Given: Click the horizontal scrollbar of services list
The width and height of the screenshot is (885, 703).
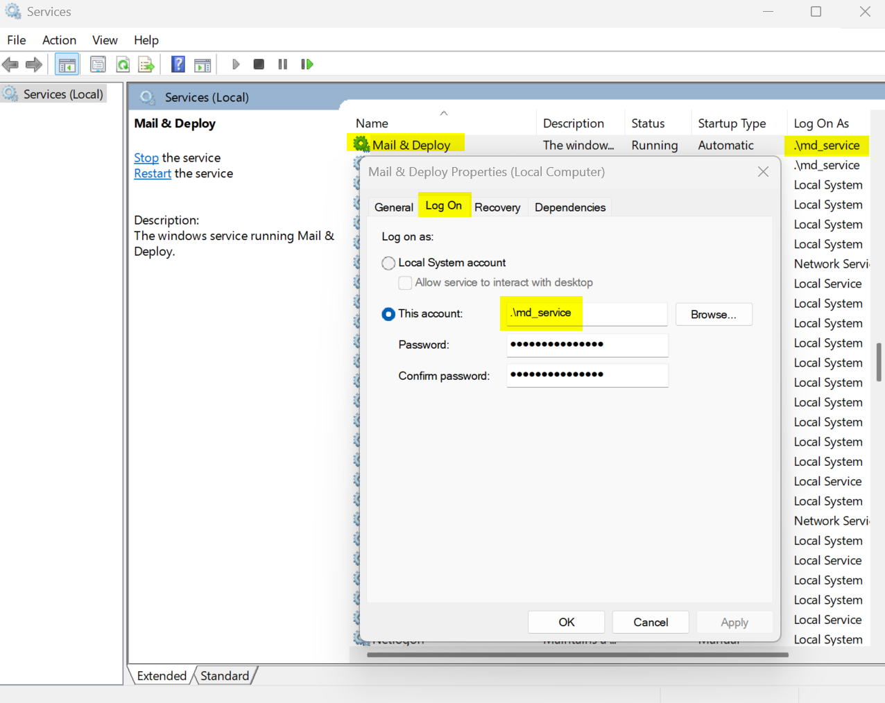Looking at the screenshot, I should click(577, 654).
